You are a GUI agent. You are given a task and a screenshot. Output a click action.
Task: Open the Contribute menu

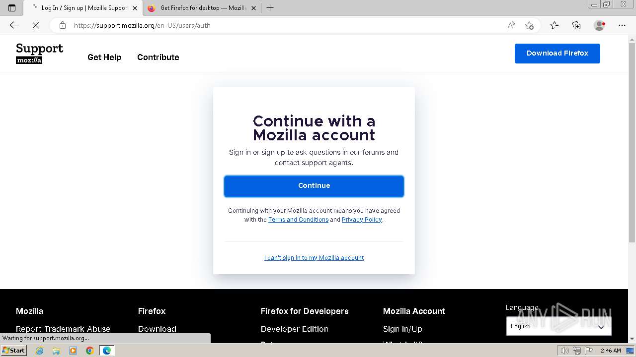[x=158, y=57]
